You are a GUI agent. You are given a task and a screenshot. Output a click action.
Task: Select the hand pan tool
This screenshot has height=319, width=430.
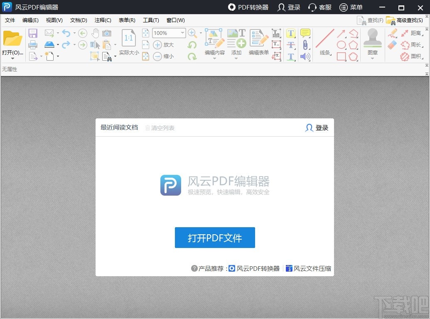[x=96, y=33]
